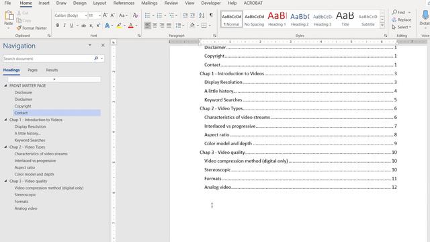Screen dimensions: 430x242
Task: Click Replace in the Editing group
Action: tap(402, 19)
